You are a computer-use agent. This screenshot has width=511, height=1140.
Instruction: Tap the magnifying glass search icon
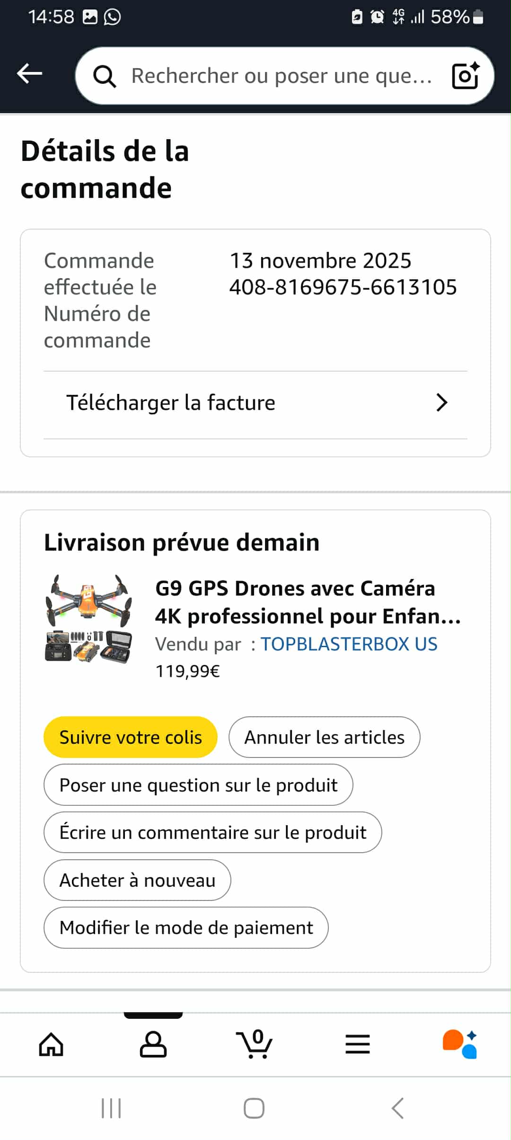[105, 76]
